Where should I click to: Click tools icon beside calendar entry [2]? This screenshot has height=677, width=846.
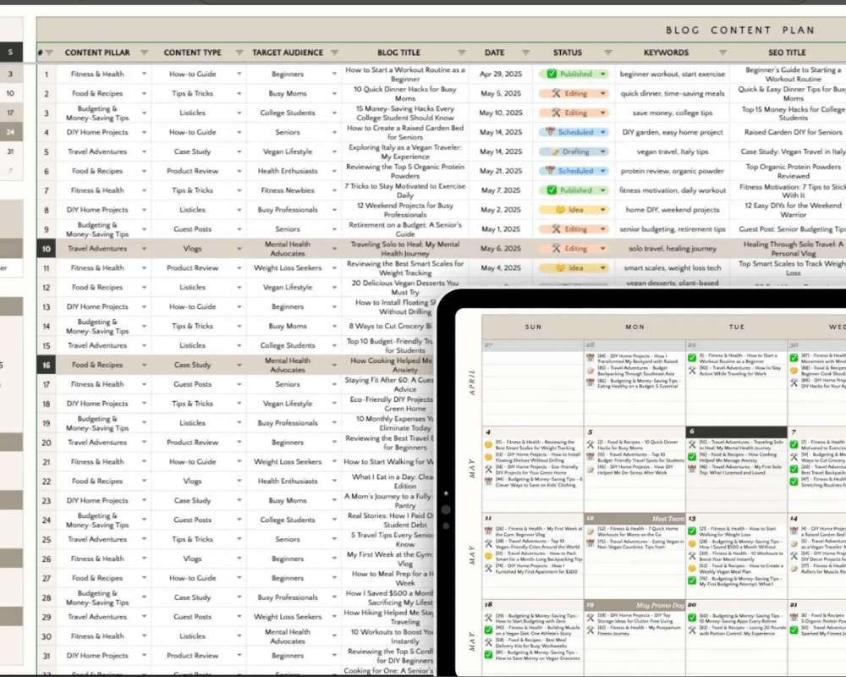[x=590, y=445]
